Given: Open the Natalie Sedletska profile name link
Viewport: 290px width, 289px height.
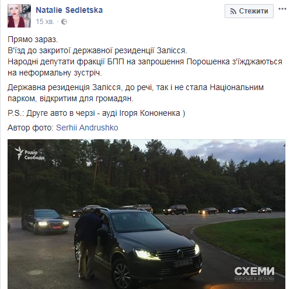Looking at the screenshot, I should tap(69, 10).
